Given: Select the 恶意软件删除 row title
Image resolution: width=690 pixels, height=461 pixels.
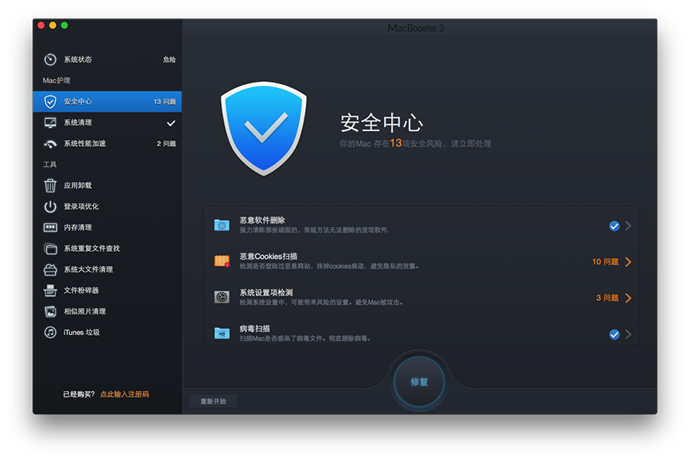Looking at the screenshot, I should coord(262,221).
